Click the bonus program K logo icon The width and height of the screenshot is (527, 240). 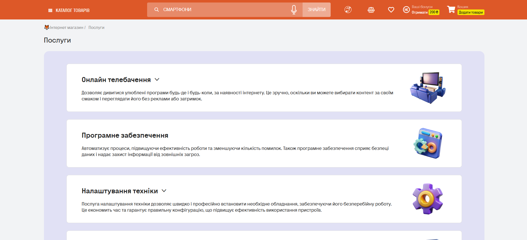(406, 10)
